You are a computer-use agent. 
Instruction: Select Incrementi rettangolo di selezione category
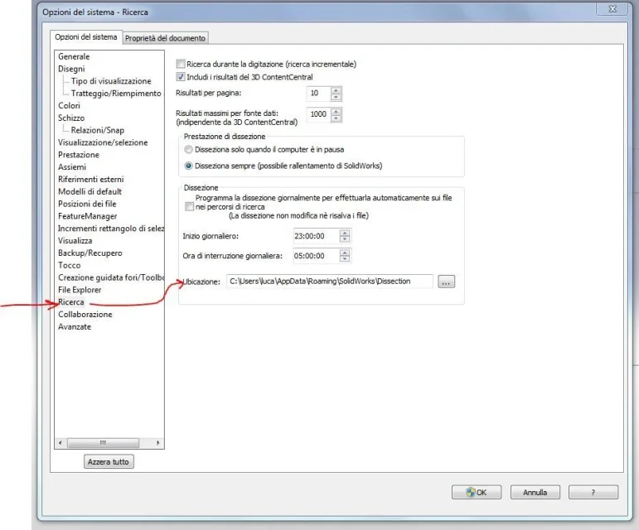click(x=111, y=229)
